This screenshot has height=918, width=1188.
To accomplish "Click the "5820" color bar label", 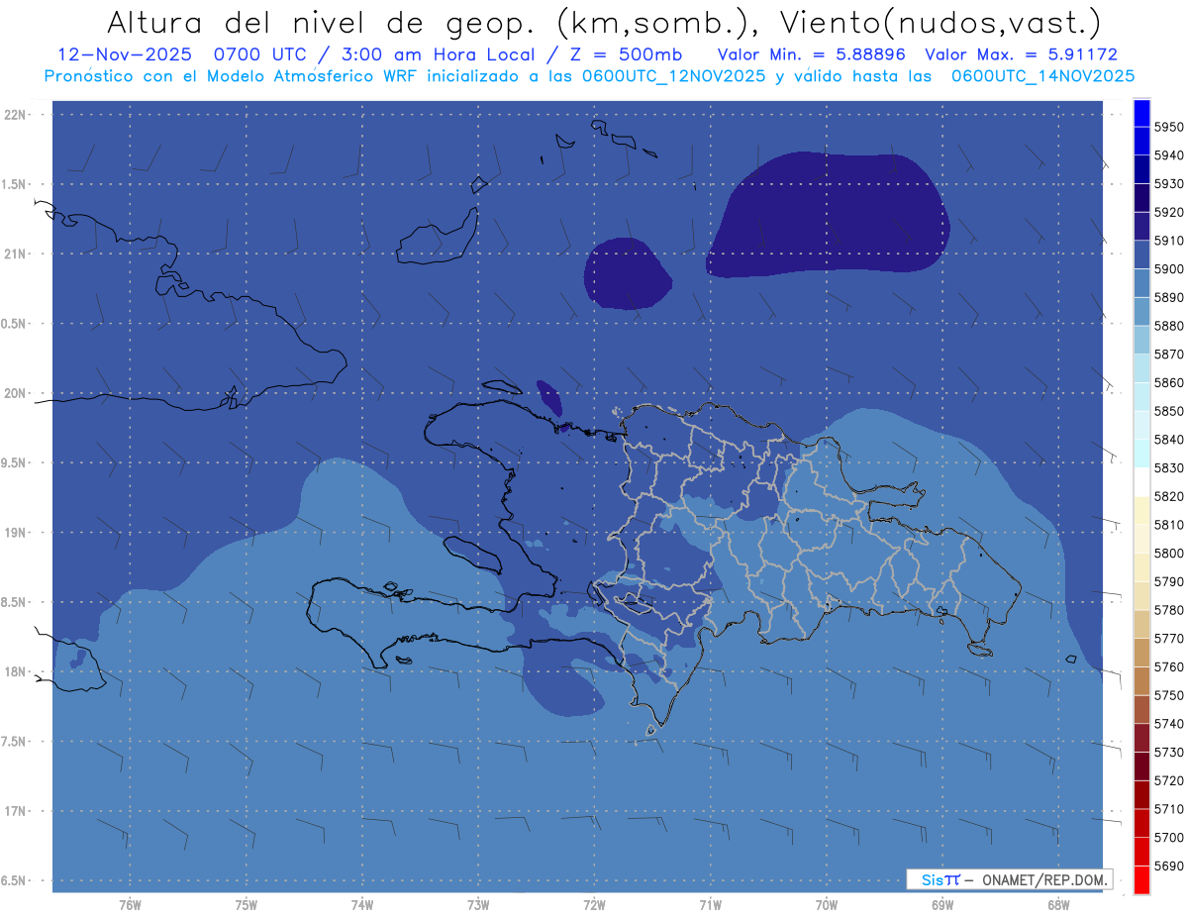I will (1168, 496).
